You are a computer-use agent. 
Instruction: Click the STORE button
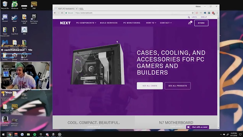201,23
